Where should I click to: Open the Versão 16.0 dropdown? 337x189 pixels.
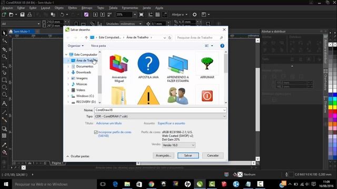(x=179, y=145)
